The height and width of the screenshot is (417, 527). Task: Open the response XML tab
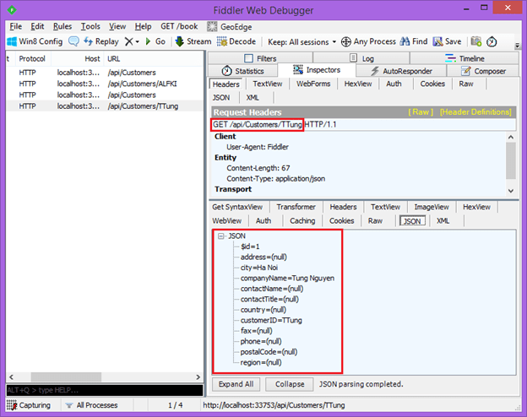pos(443,221)
